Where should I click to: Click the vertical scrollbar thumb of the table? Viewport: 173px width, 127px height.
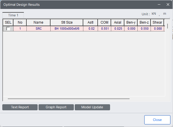[168, 26]
